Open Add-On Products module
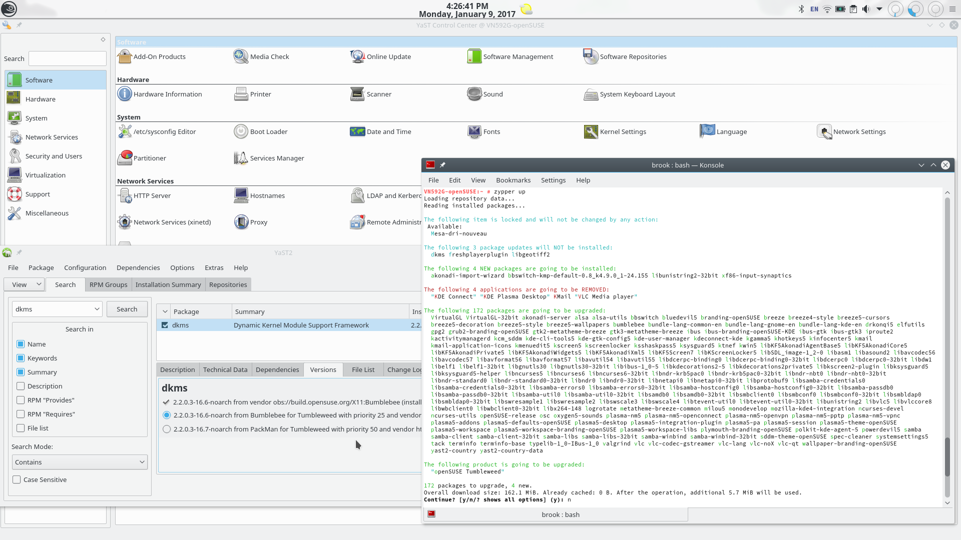The image size is (961, 540). (152, 56)
